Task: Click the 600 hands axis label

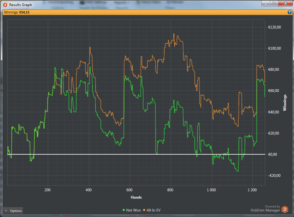Action: (x=129, y=190)
